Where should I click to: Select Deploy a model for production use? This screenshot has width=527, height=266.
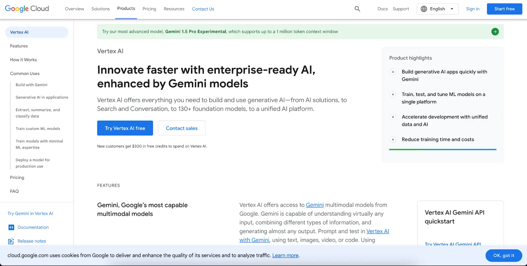click(x=33, y=163)
